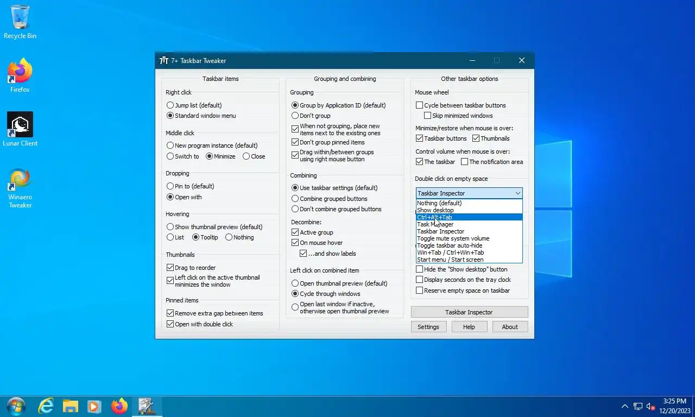Enable The notification area volume control
The image size is (695, 417).
(492, 162)
